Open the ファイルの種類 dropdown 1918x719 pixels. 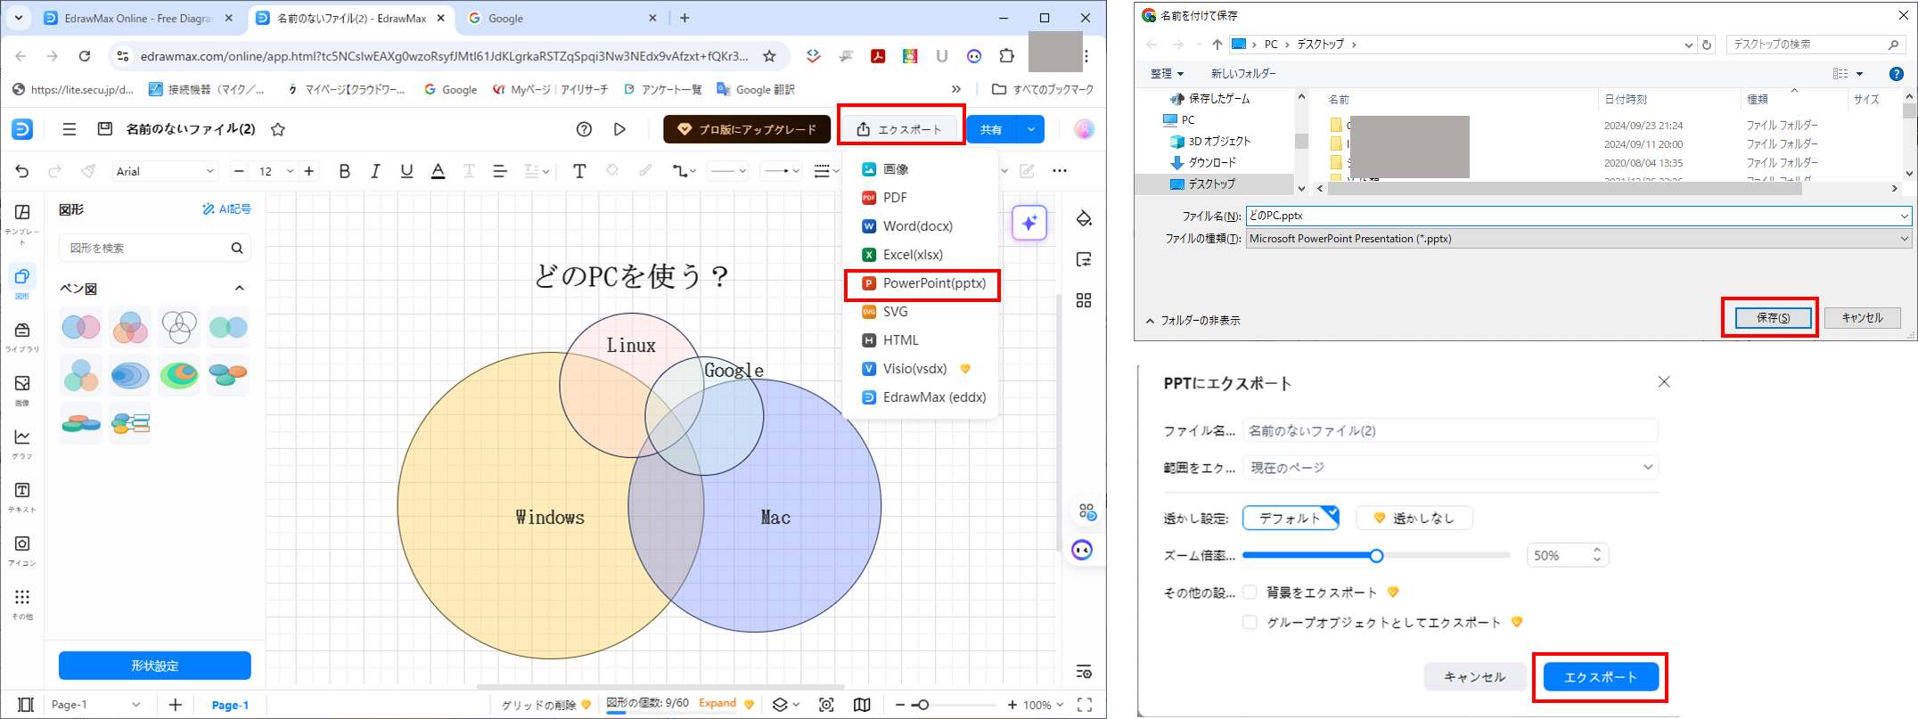[x=1578, y=239]
